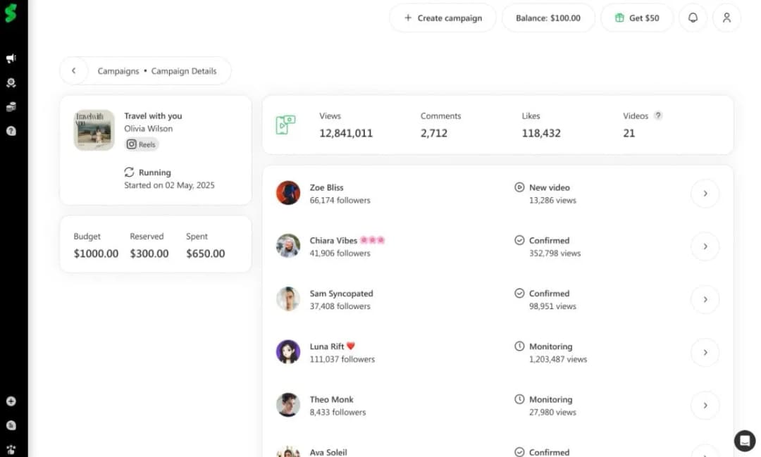Click the 118,432 likes value
The height and width of the screenshot is (457, 761).
[x=541, y=133]
